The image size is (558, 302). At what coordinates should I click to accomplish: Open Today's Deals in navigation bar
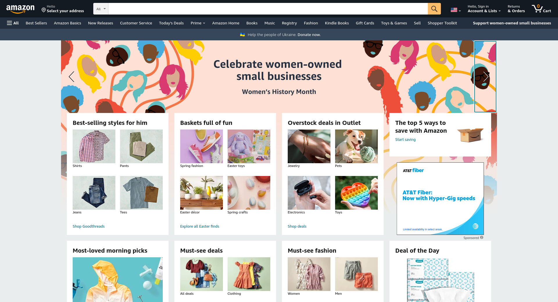tap(171, 23)
